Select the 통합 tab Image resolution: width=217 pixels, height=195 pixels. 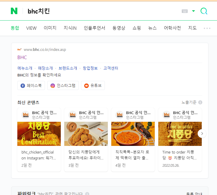click(x=15, y=28)
